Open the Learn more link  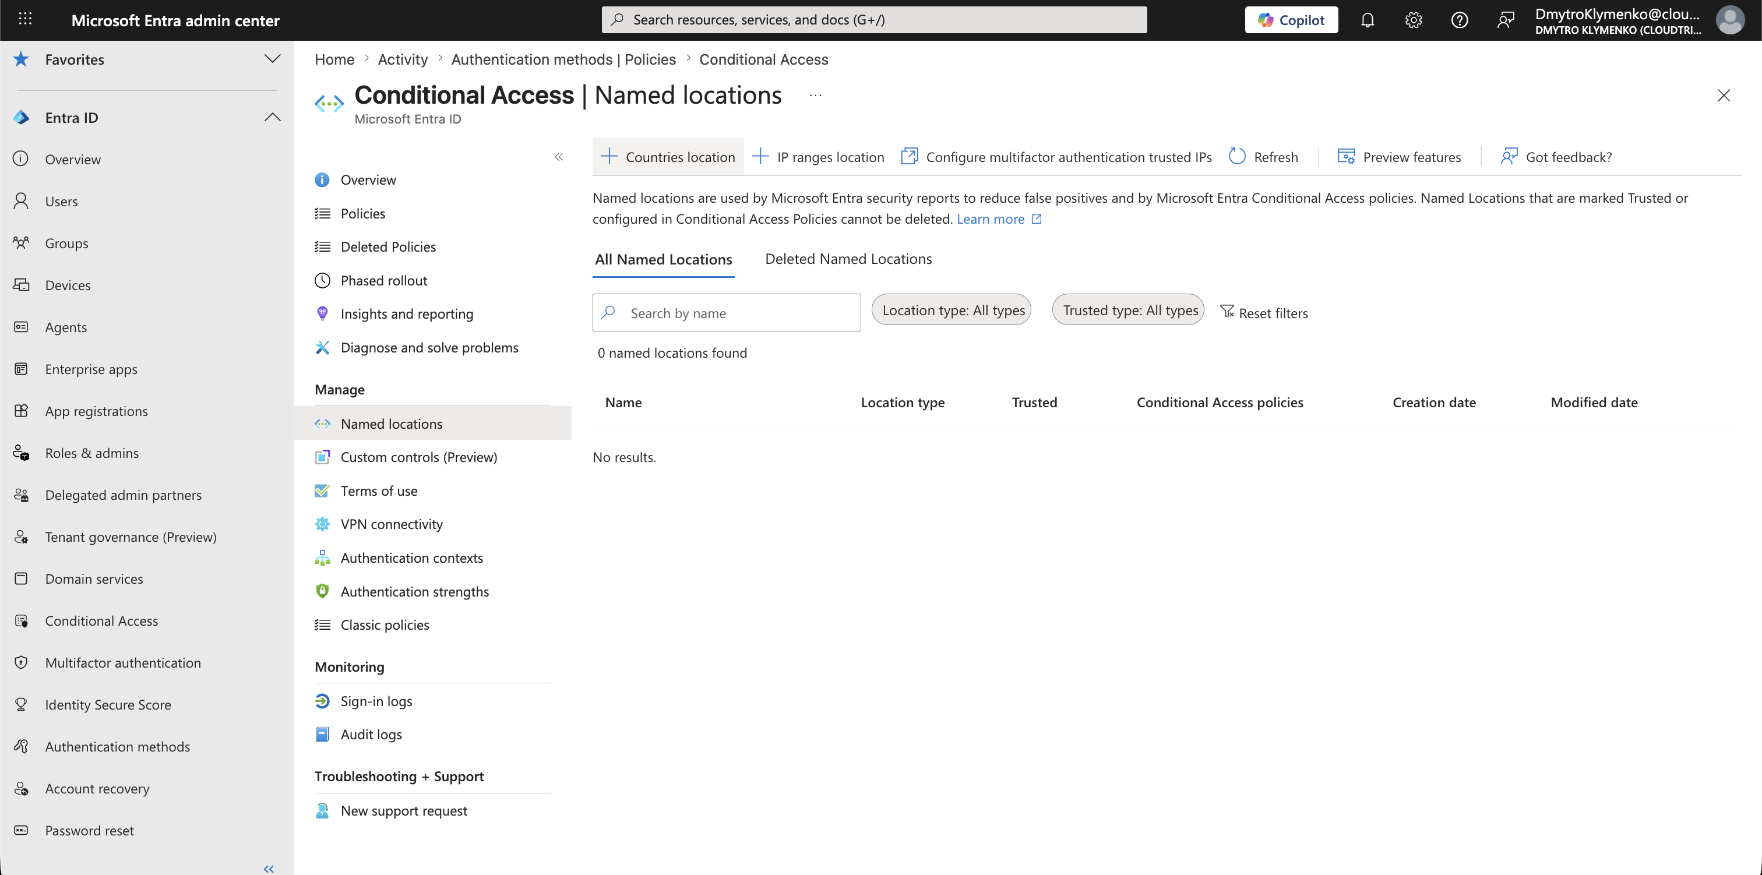999,219
